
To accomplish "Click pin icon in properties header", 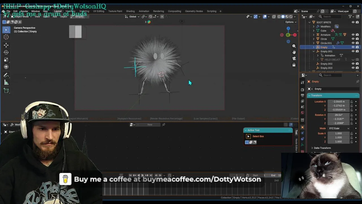I will tap(357, 82).
